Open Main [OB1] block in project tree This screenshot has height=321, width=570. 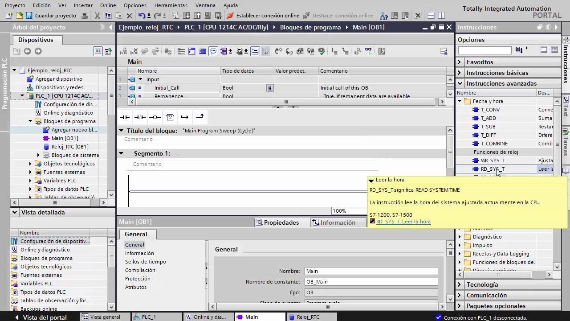pyautogui.click(x=65, y=138)
